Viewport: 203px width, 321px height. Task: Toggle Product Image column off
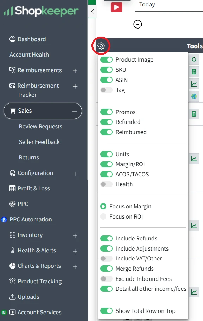point(106,59)
